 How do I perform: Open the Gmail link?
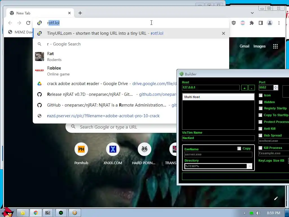(x=244, y=46)
